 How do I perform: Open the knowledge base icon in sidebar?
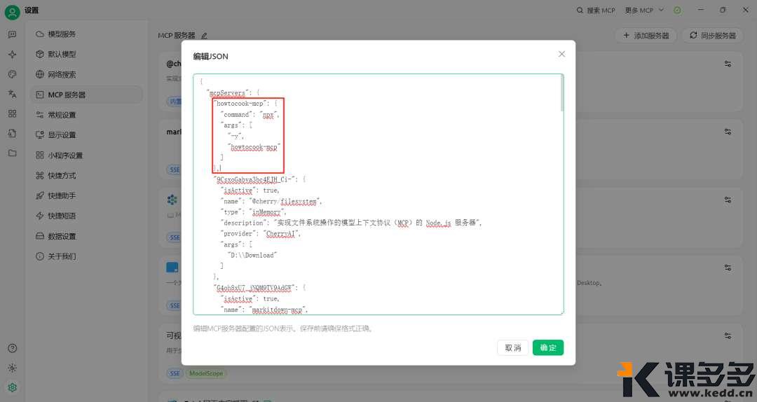pos(12,133)
